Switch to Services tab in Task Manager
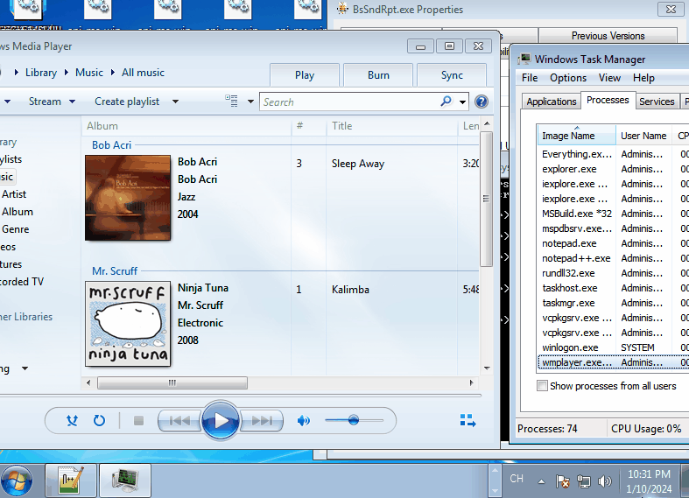 [657, 102]
